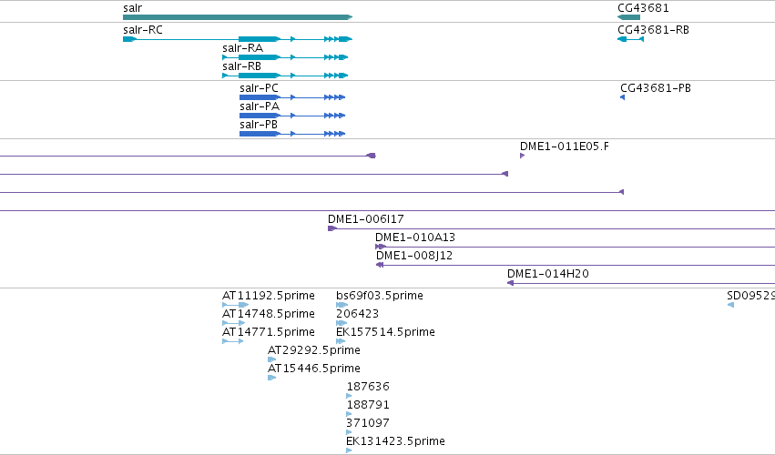
Task: Click the DME1-011E05.F label
Action: [x=565, y=147]
